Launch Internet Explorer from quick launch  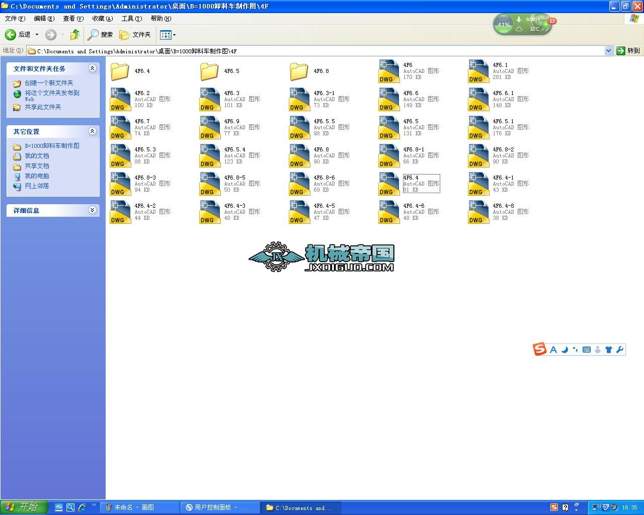tap(82, 507)
